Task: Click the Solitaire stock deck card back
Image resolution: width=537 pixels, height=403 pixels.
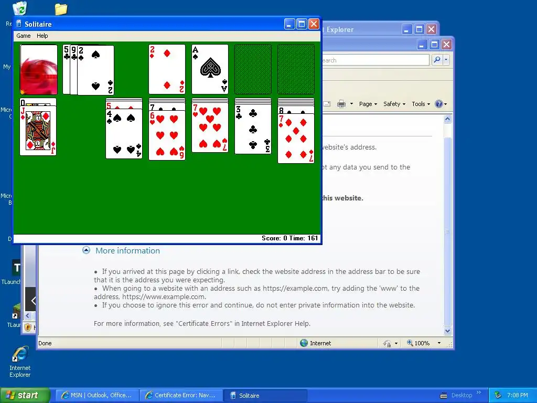Action: coord(39,70)
